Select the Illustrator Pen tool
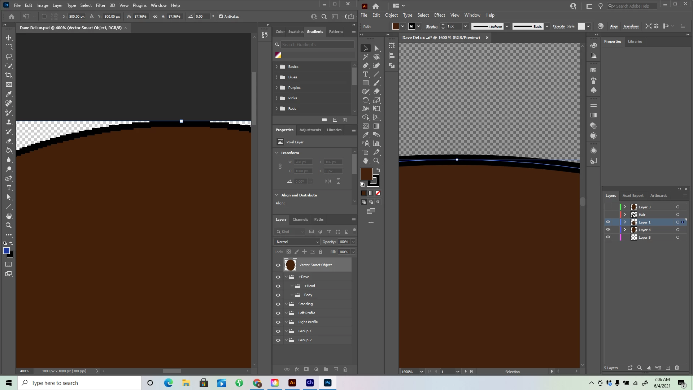 tap(366, 65)
